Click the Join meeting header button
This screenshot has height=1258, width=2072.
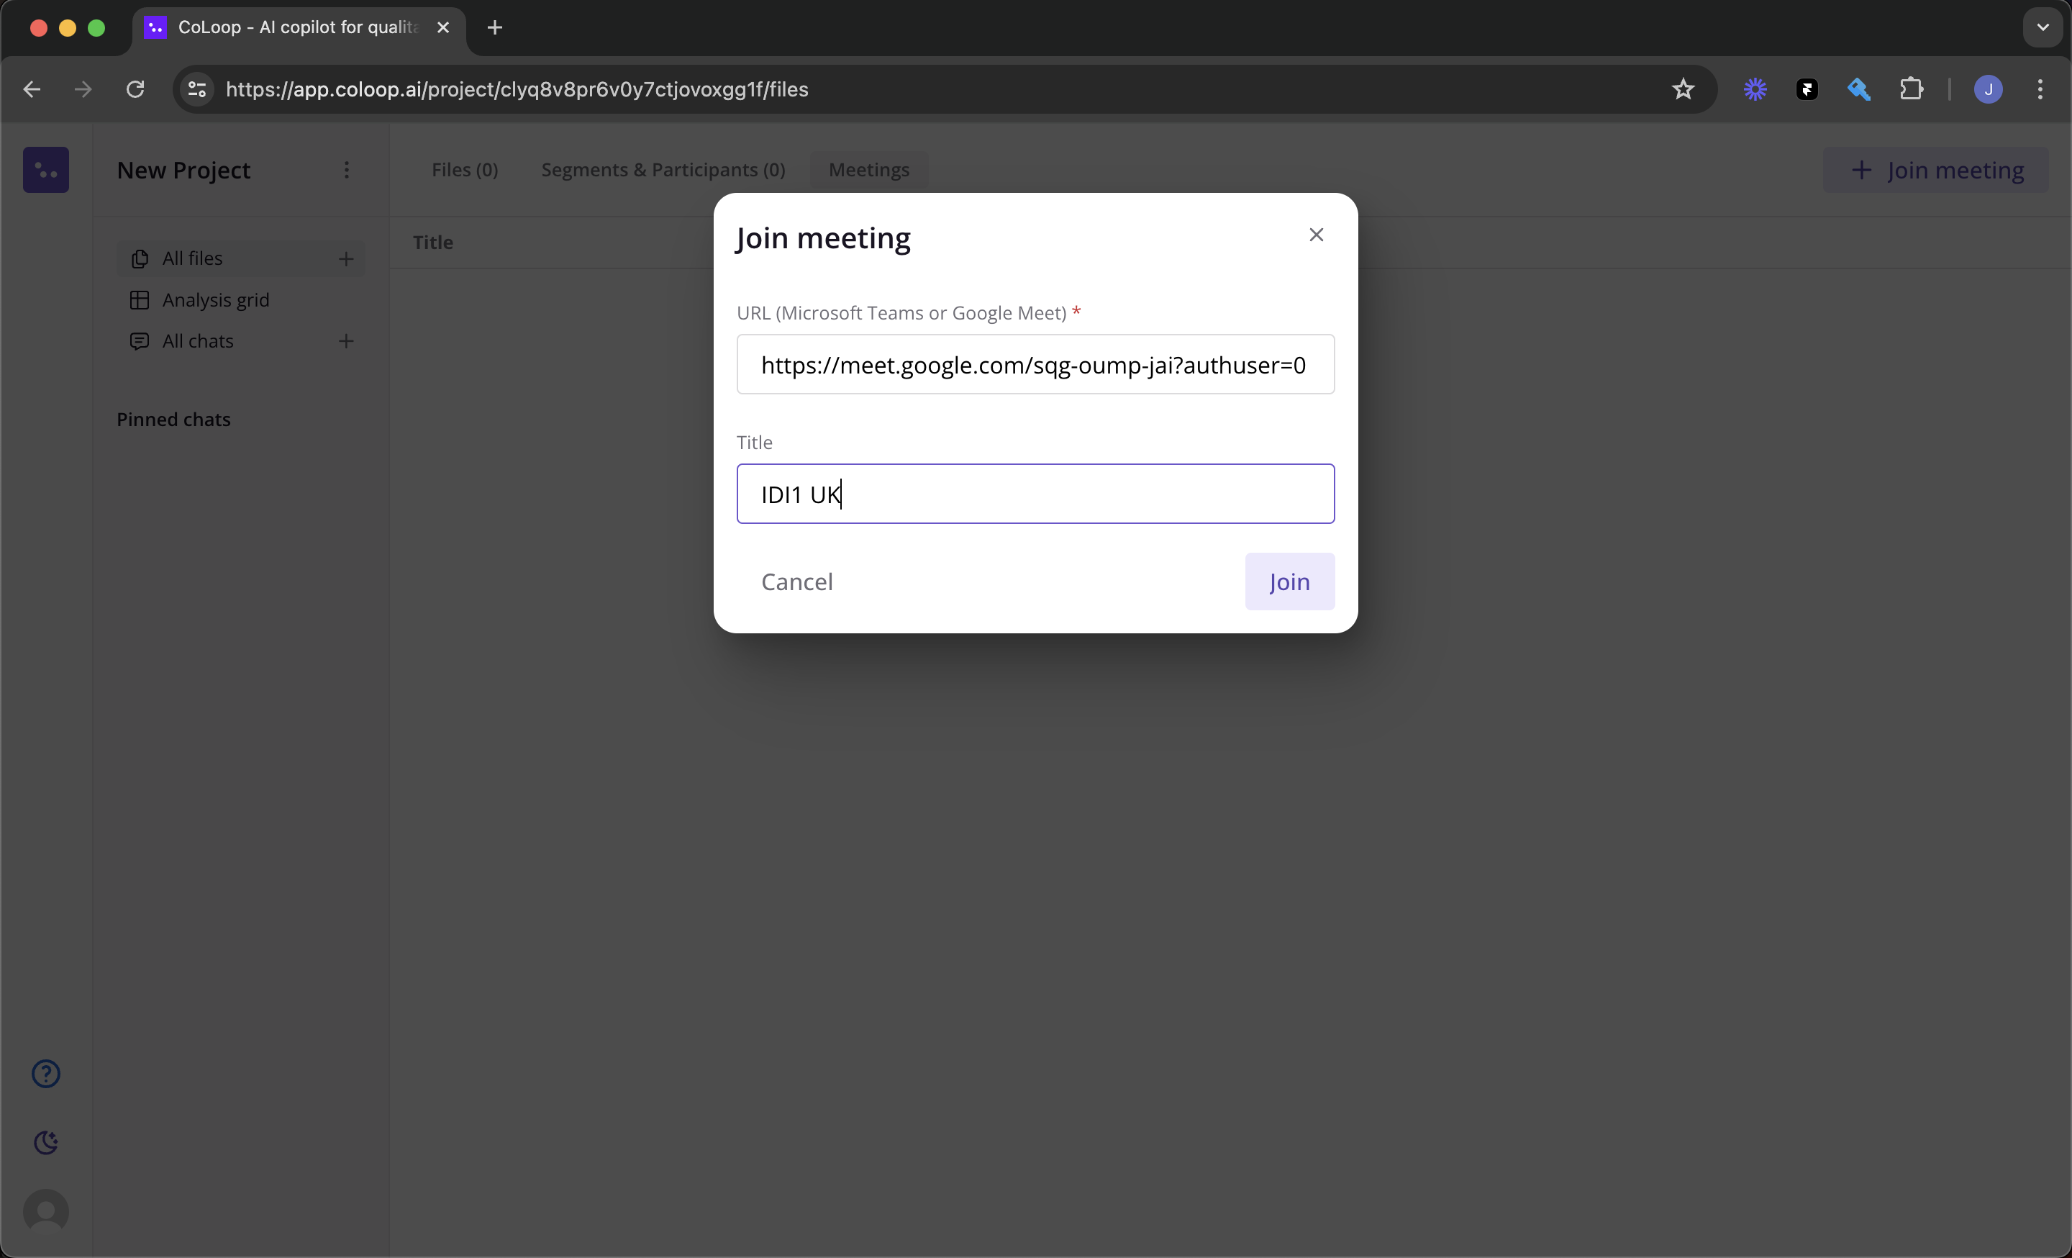click(1936, 170)
